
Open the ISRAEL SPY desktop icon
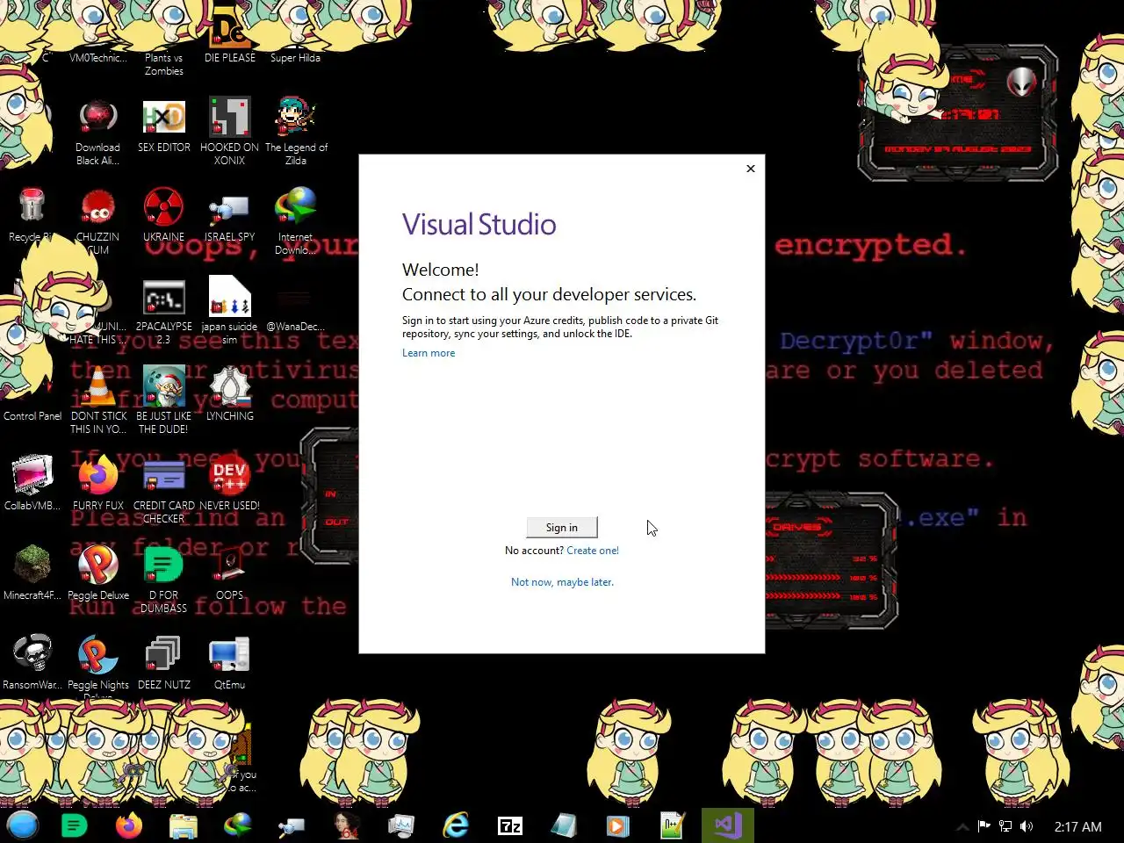pos(230,215)
